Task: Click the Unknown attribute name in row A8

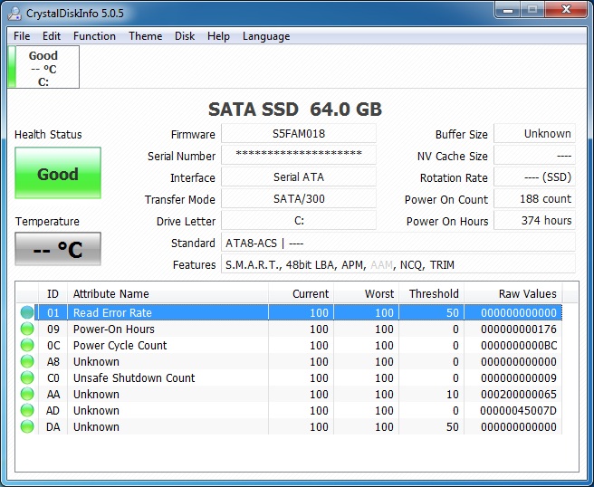Action: (96, 362)
